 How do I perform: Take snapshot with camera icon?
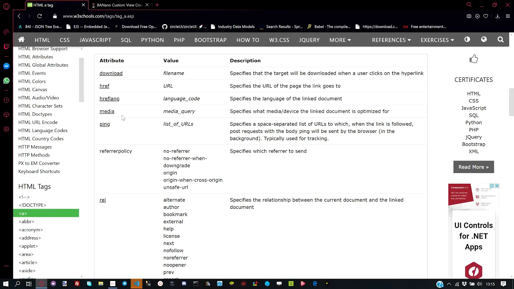tap(469, 16)
